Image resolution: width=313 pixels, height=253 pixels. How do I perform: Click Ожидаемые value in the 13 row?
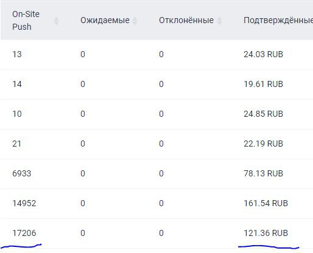point(83,54)
